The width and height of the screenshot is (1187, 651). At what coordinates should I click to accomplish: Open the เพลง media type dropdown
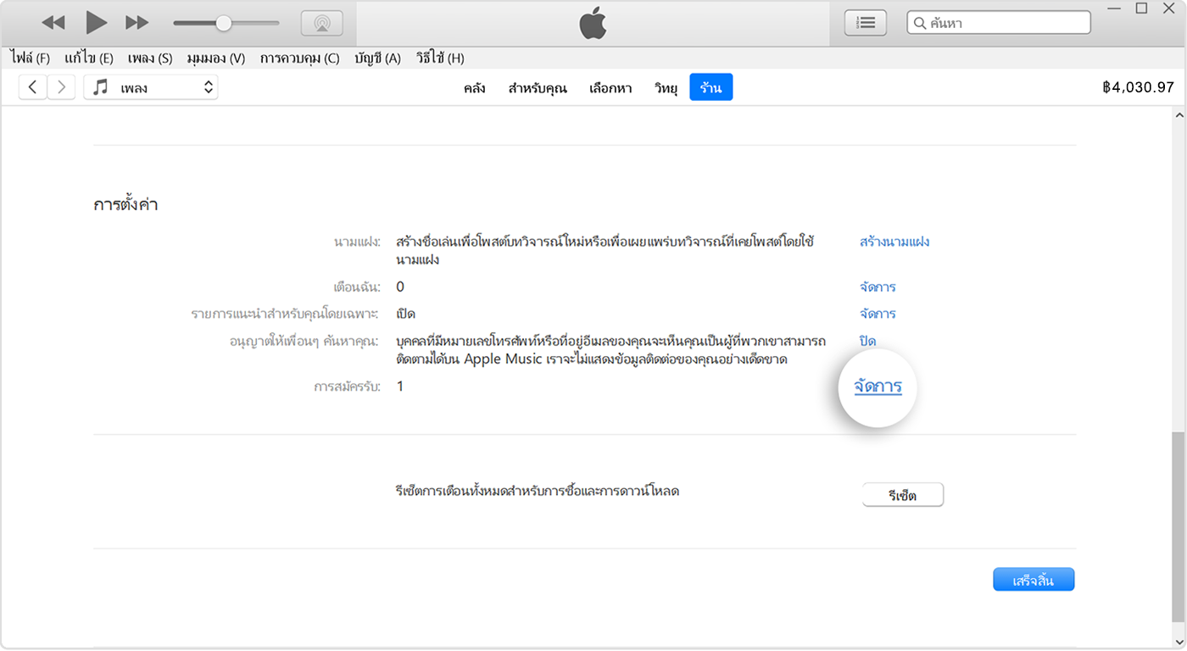click(x=151, y=87)
